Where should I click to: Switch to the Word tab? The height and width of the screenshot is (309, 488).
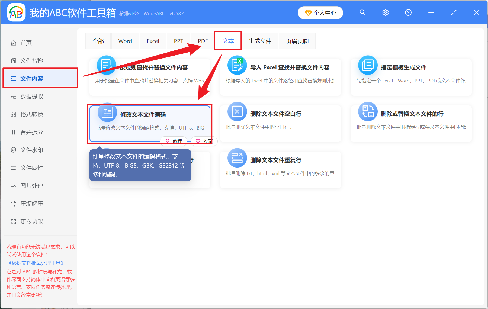[x=125, y=41]
